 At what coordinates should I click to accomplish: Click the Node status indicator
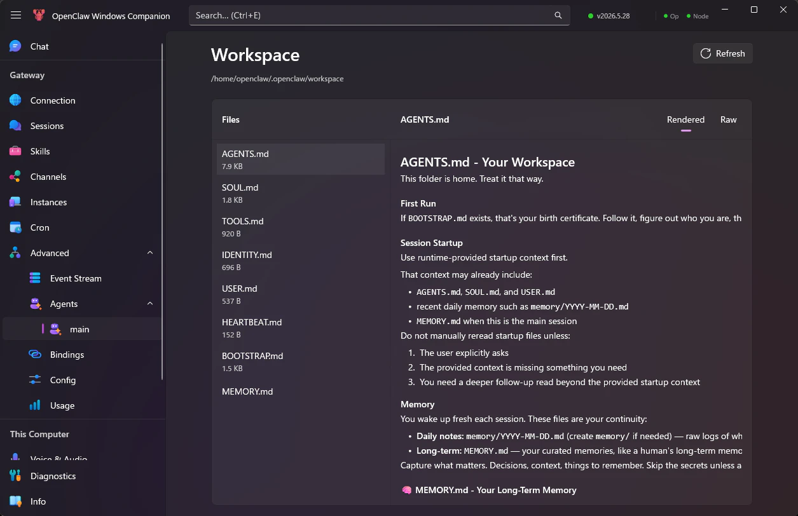698,16
